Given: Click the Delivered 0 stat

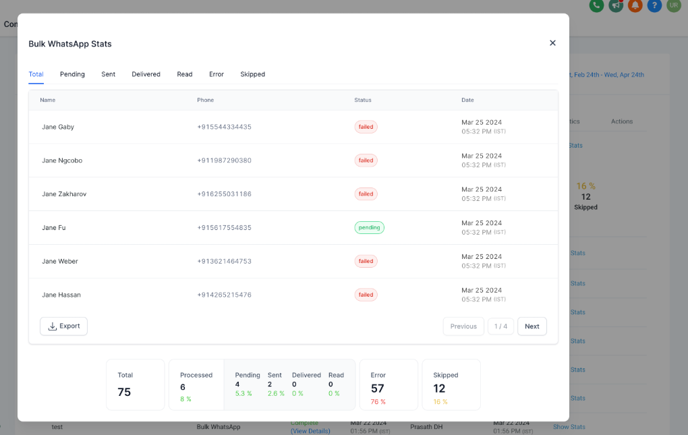Looking at the screenshot, I should coord(306,384).
